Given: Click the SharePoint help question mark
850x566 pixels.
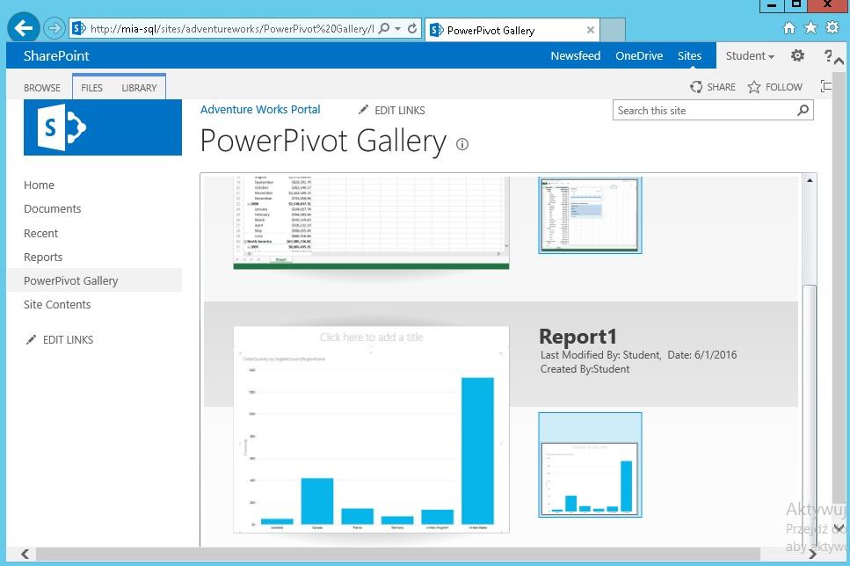Looking at the screenshot, I should pos(828,55).
